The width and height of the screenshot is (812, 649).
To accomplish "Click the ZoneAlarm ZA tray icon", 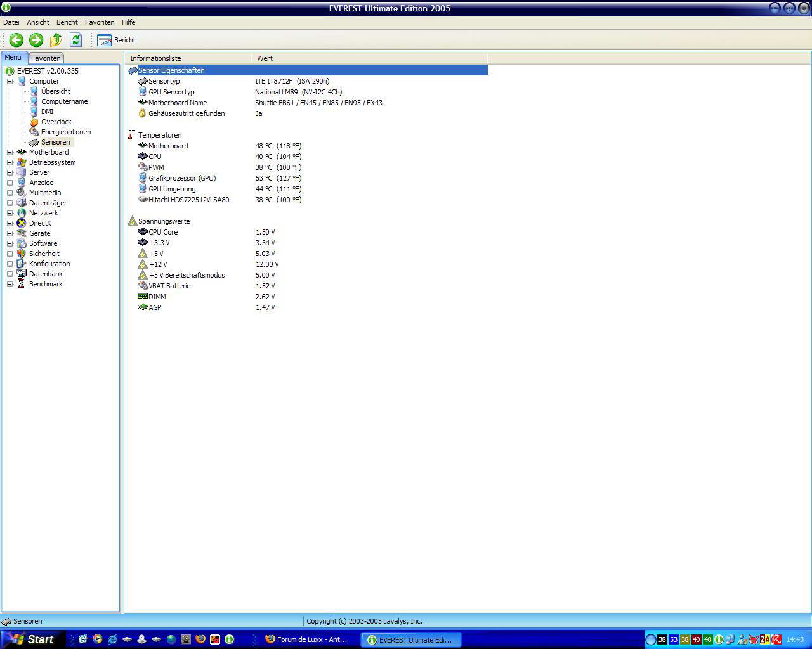I will point(765,639).
